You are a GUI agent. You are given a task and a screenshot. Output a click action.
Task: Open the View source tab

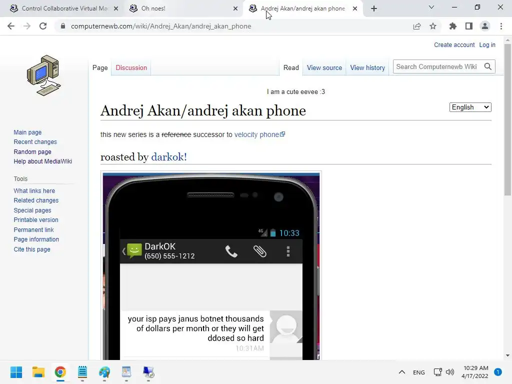(324, 67)
